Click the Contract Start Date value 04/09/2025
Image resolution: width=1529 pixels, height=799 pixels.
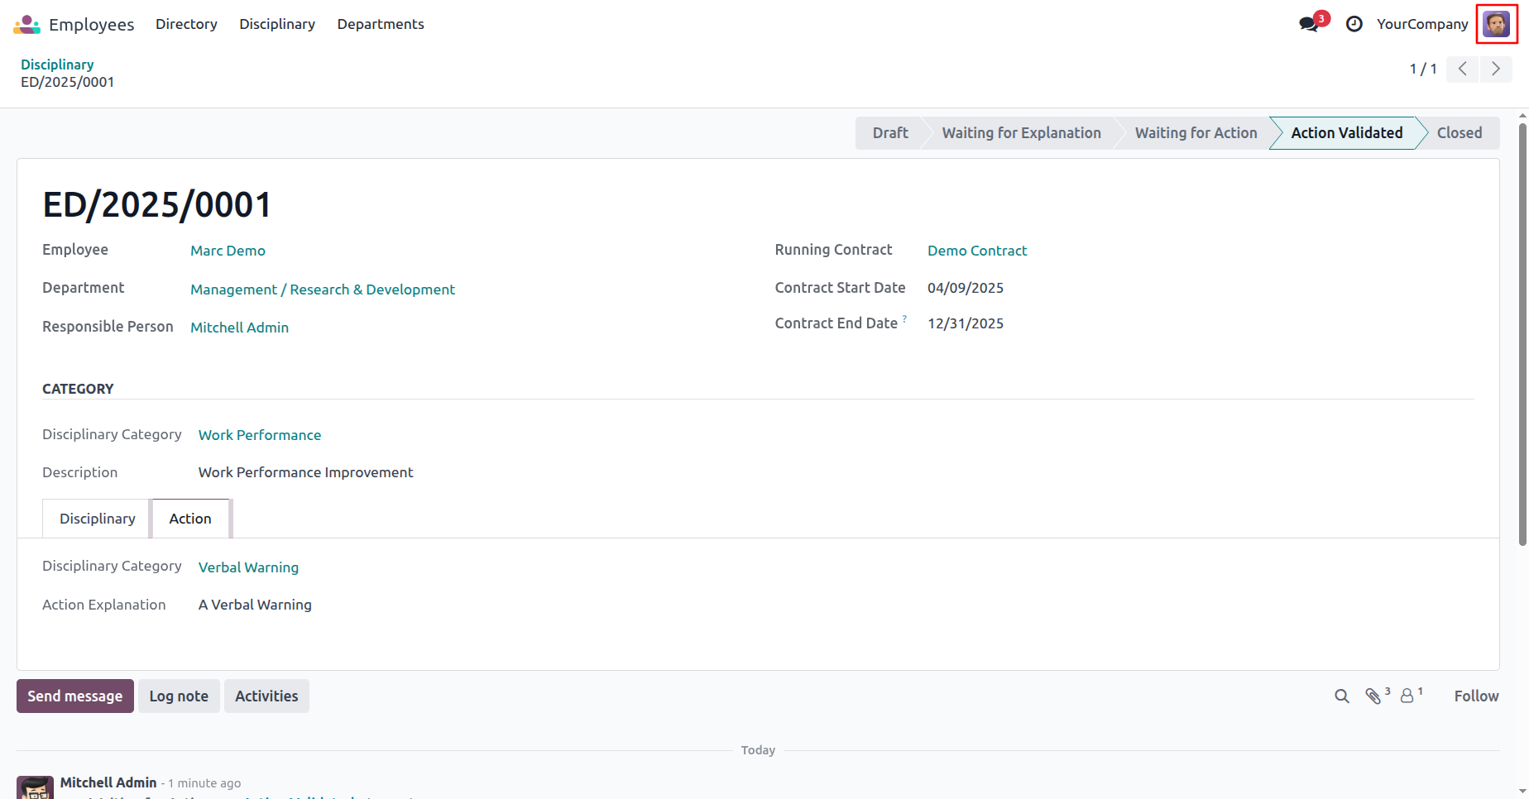(x=966, y=288)
